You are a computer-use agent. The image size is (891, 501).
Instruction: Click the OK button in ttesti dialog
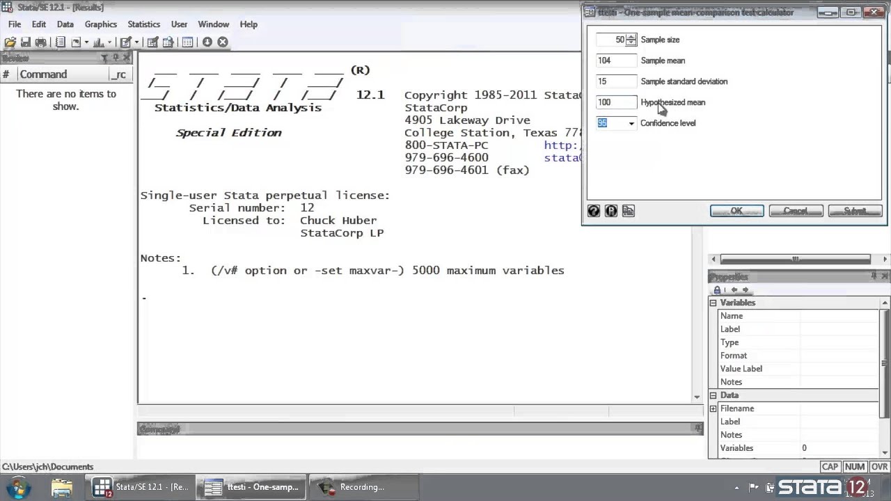[x=736, y=211]
